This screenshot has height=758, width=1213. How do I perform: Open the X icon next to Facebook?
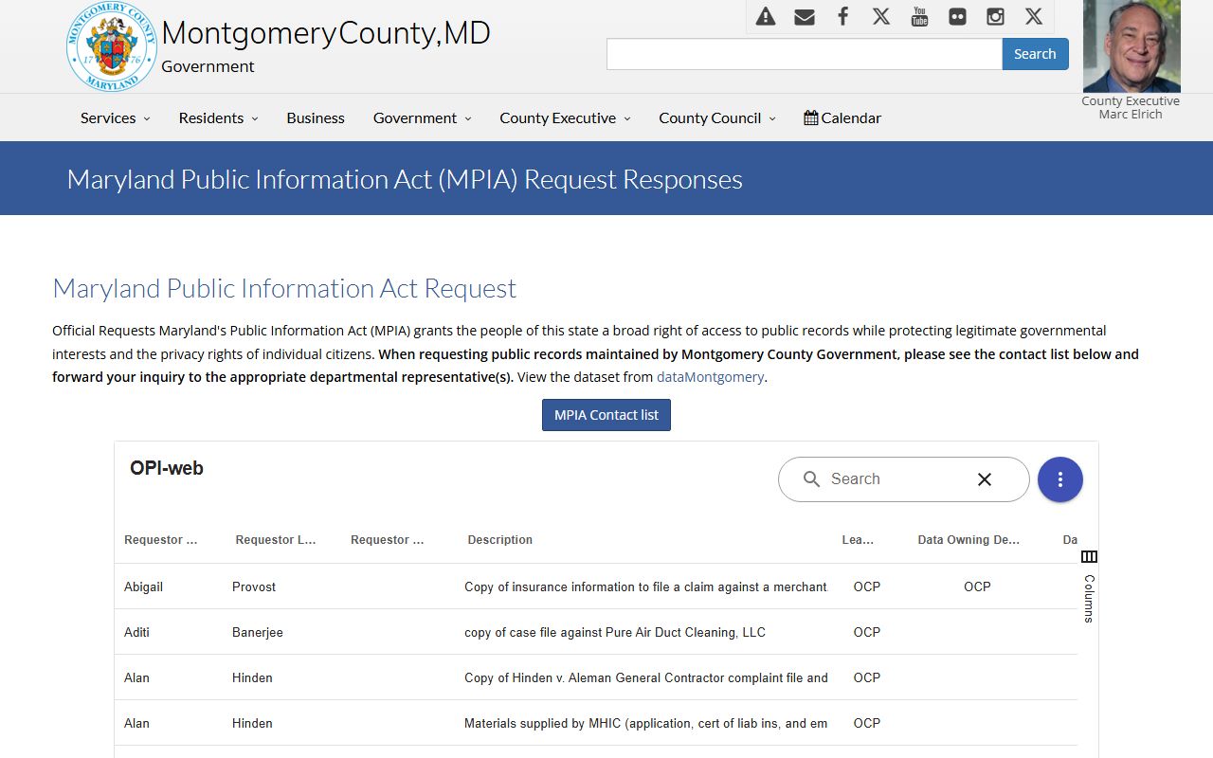point(881,16)
